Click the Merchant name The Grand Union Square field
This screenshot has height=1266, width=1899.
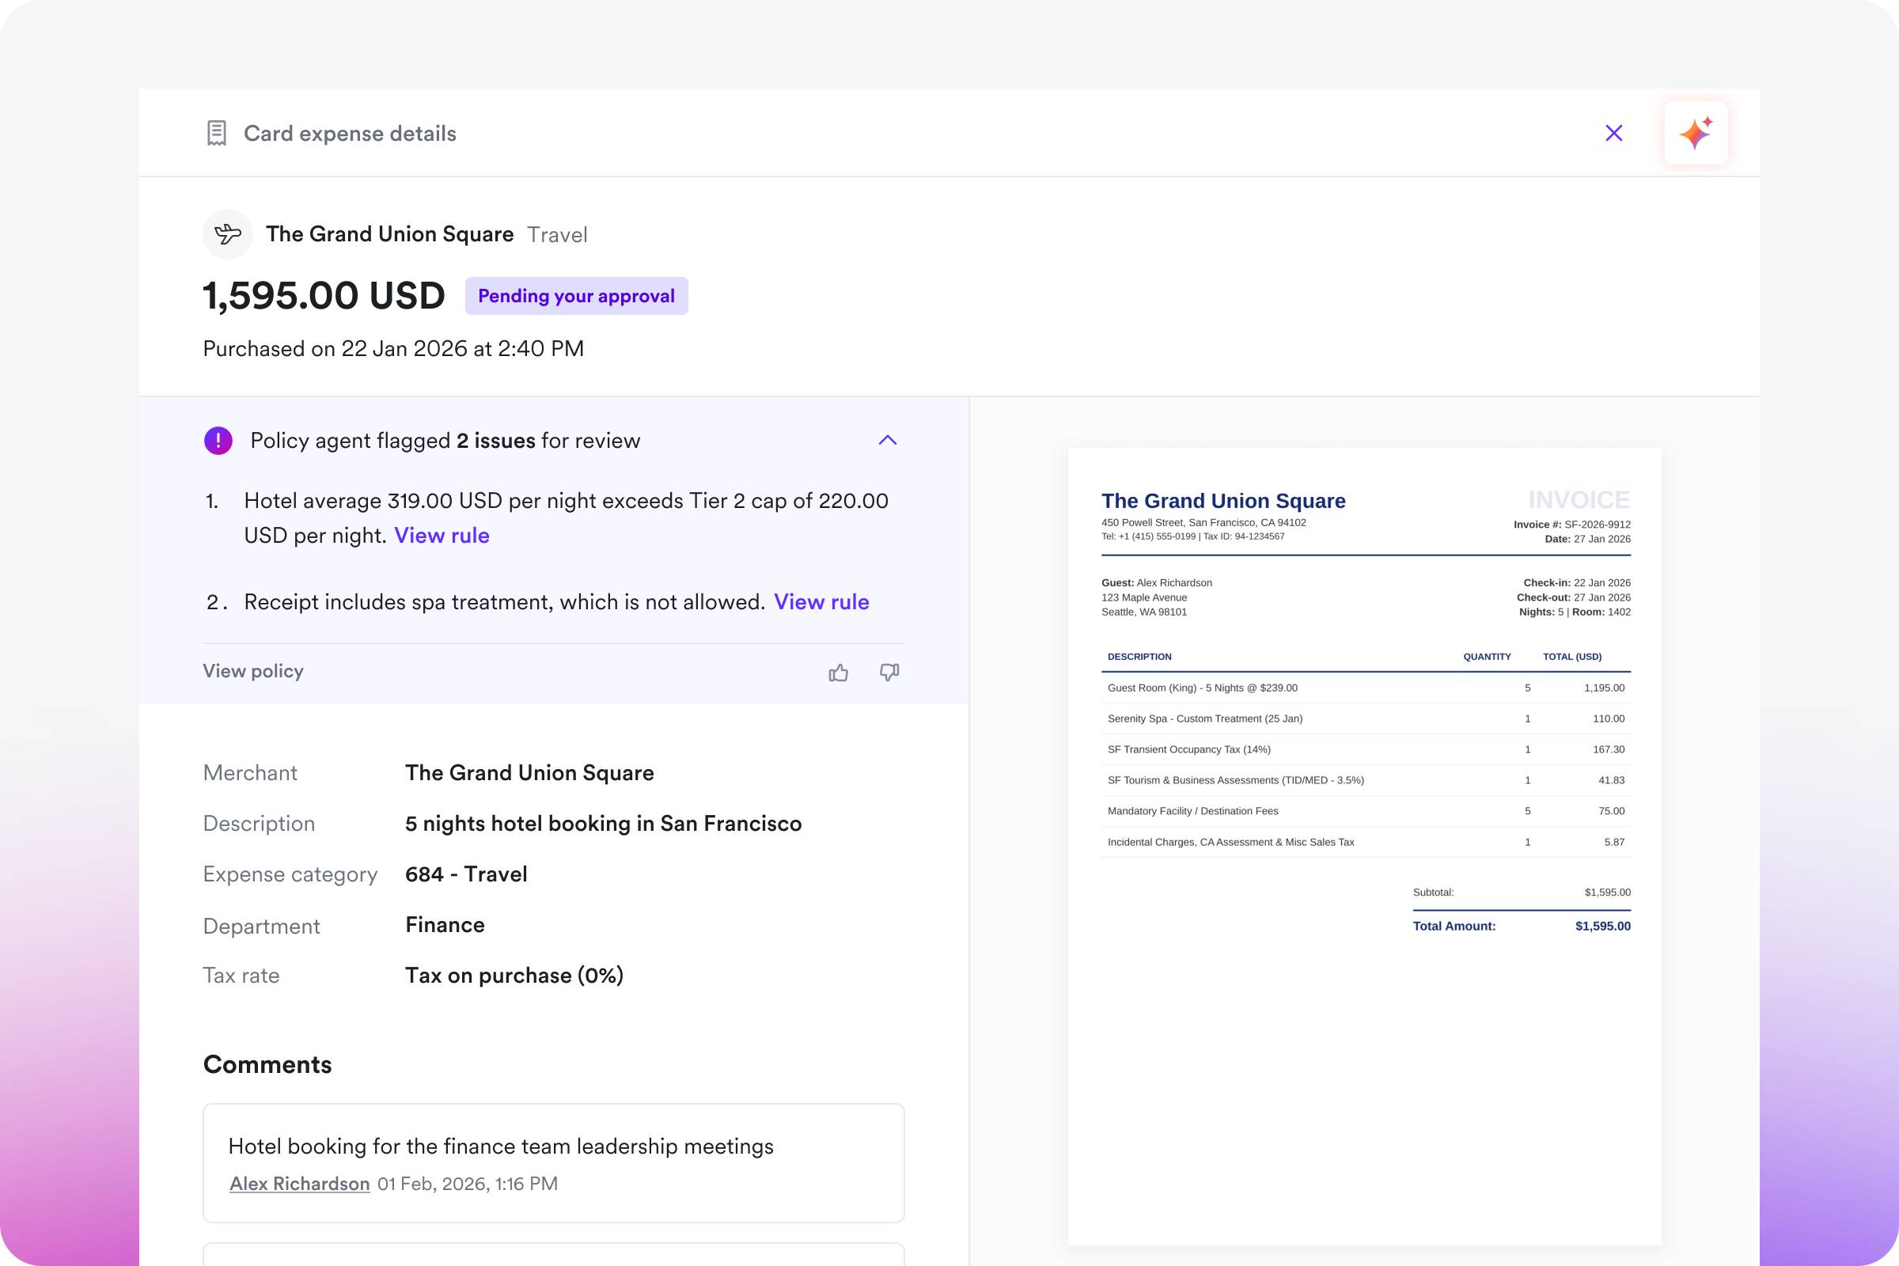[x=529, y=773]
